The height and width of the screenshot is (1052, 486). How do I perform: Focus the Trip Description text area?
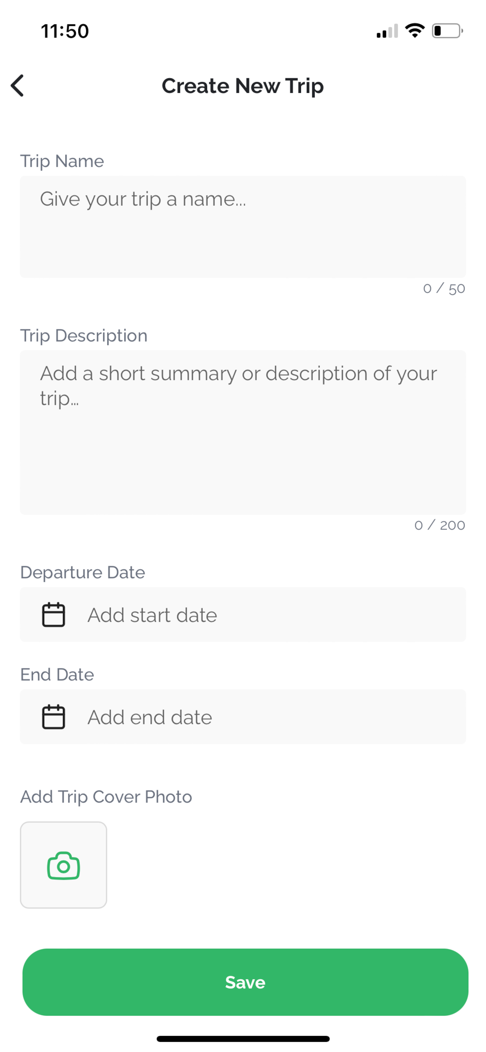coord(243,432)
